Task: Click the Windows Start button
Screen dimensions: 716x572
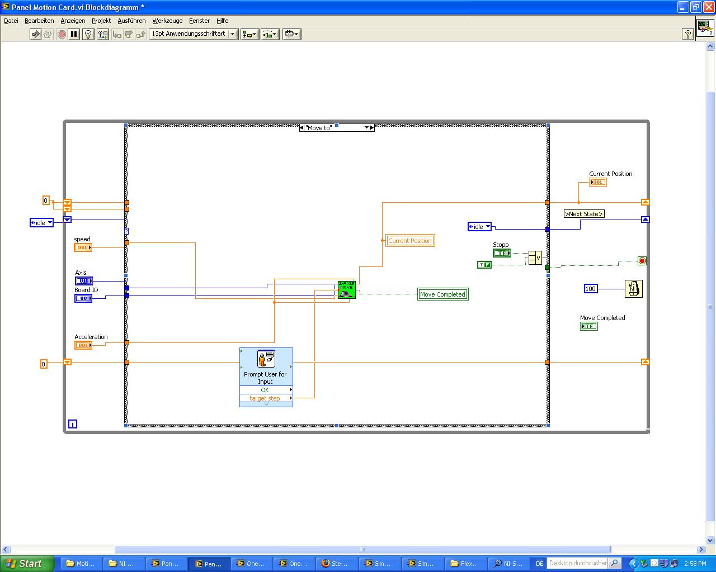Action: click(x=27, y=564)
